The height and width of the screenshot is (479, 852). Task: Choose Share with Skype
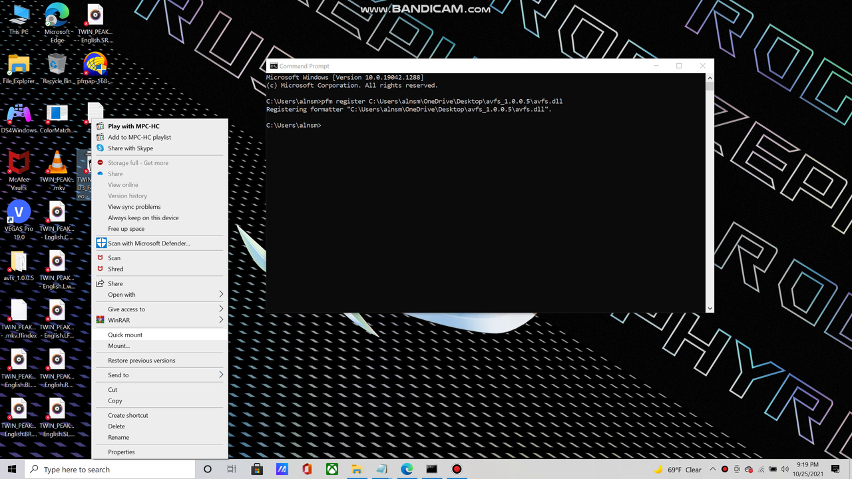pyautogui.click(x=160, y=148)
